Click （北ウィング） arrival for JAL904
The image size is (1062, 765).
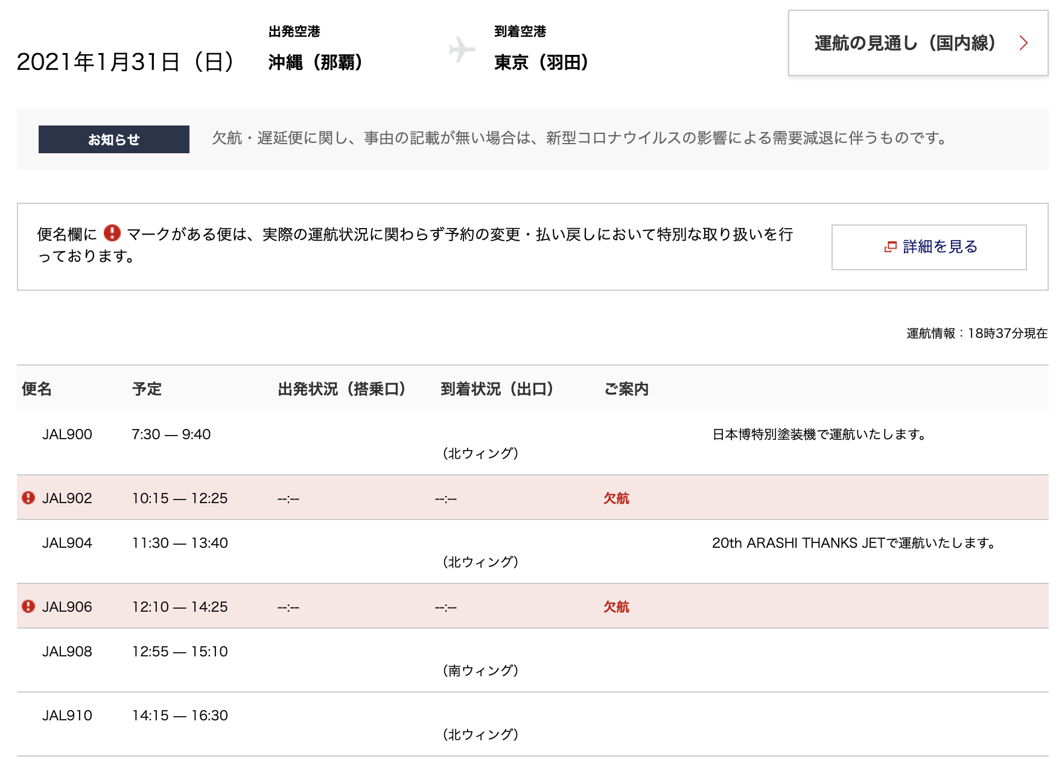click(480, 562)
